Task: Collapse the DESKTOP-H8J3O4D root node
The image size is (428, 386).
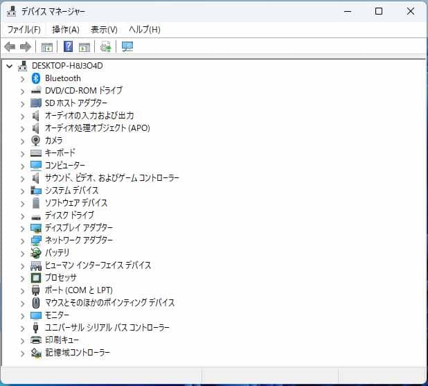Action: pos(10,66)
